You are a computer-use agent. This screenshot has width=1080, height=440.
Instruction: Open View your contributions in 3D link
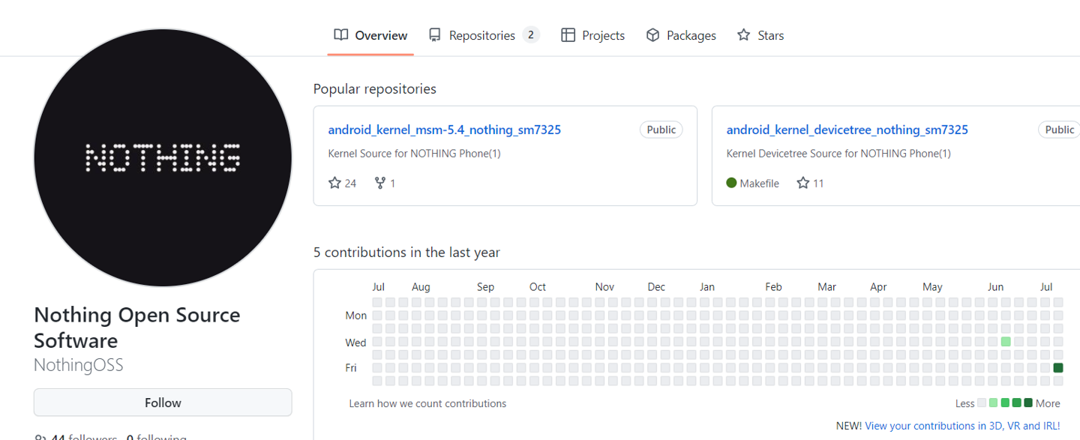click(x=962, y=426)
